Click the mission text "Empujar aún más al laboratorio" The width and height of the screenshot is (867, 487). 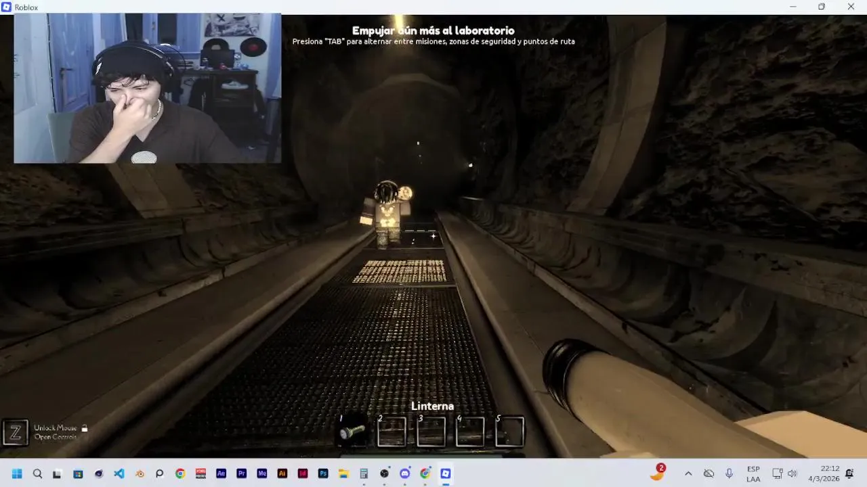click(x=433, y=30)
